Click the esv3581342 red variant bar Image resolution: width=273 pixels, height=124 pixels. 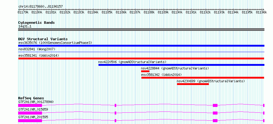click(x=203, y=78)
